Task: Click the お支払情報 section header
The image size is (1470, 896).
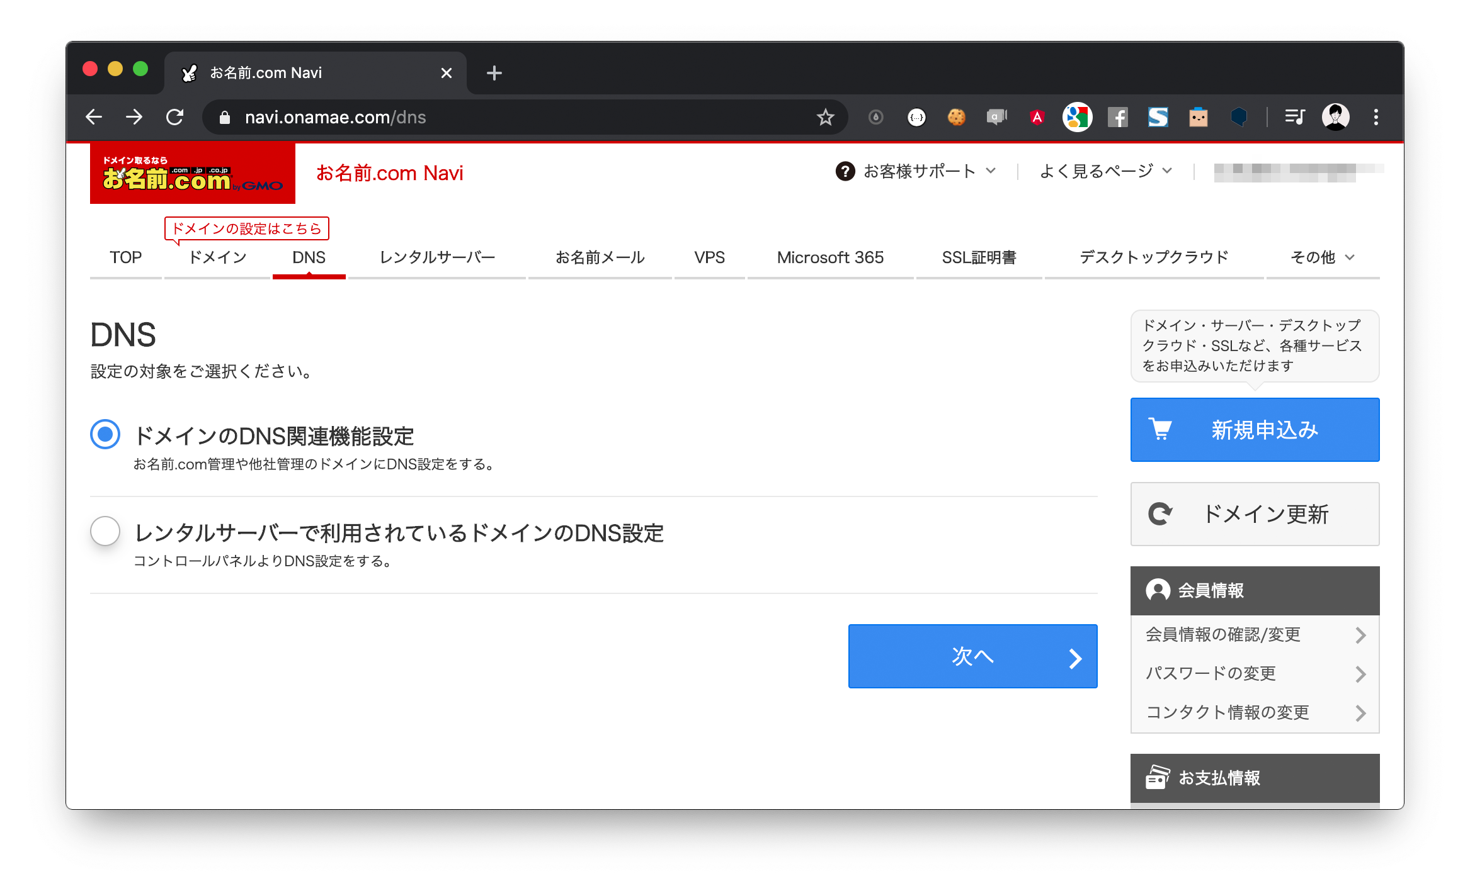Action: click(1255, 778)
